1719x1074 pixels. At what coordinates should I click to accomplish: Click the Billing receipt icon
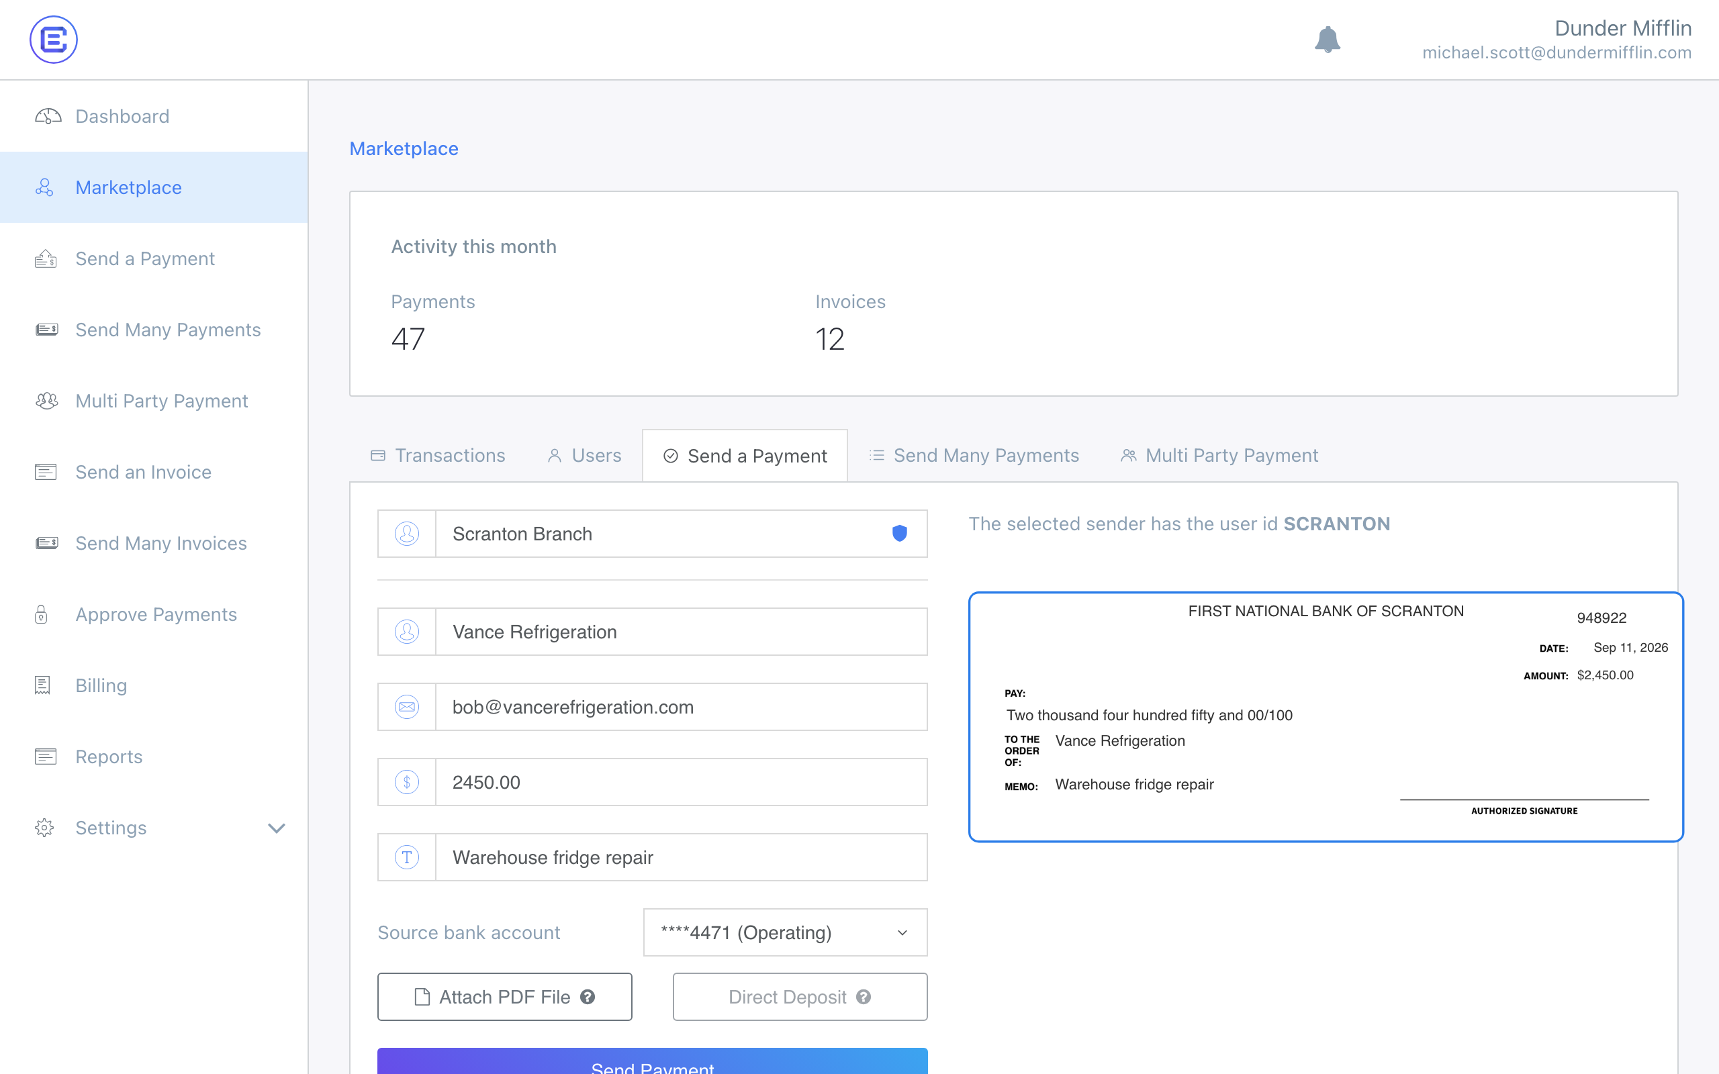point(42,685)
